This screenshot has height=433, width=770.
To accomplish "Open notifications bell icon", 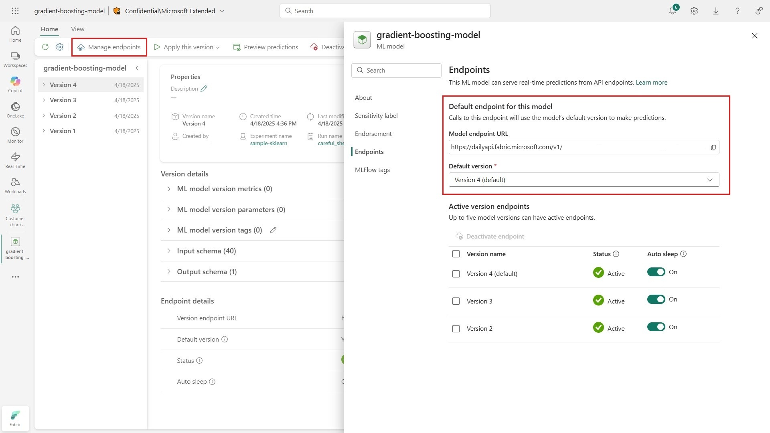I will tap(673, 11).
